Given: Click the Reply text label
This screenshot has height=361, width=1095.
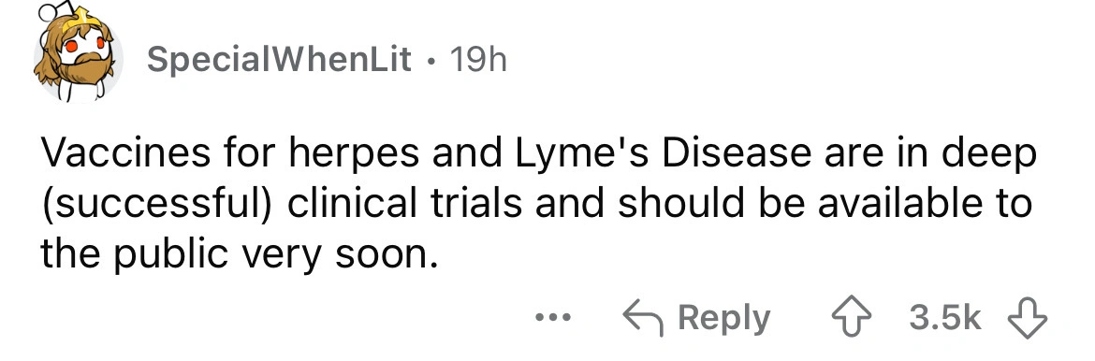Looking at the screenshot, I should coord(724,320).
